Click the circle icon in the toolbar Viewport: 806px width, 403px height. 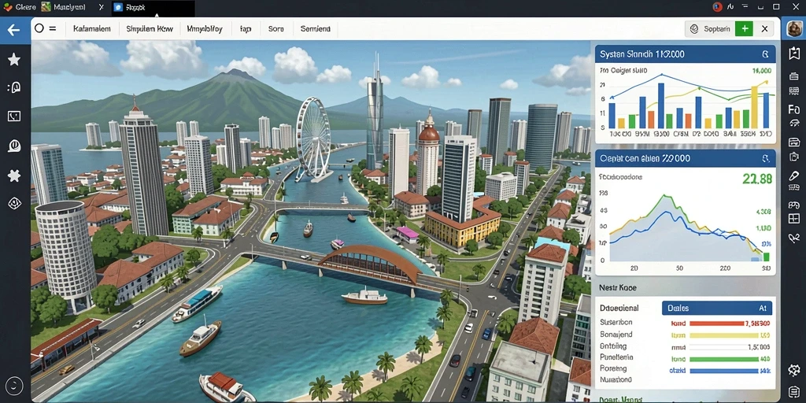pos(39,29)
